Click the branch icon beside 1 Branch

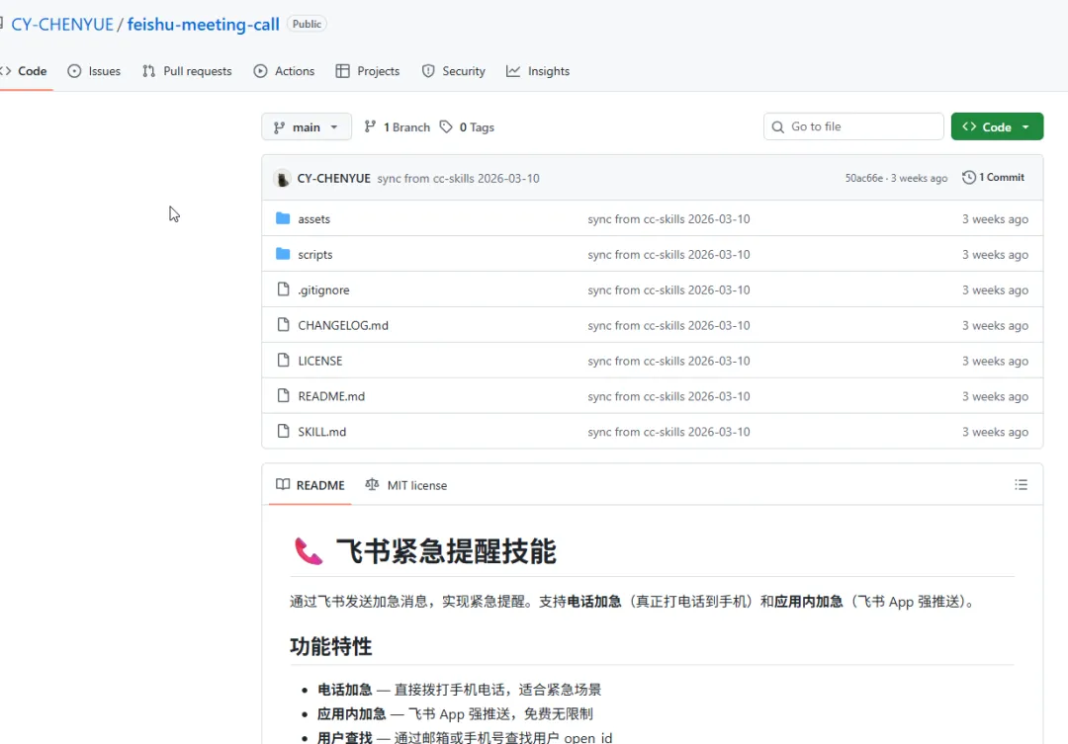[x=370, y=126]
